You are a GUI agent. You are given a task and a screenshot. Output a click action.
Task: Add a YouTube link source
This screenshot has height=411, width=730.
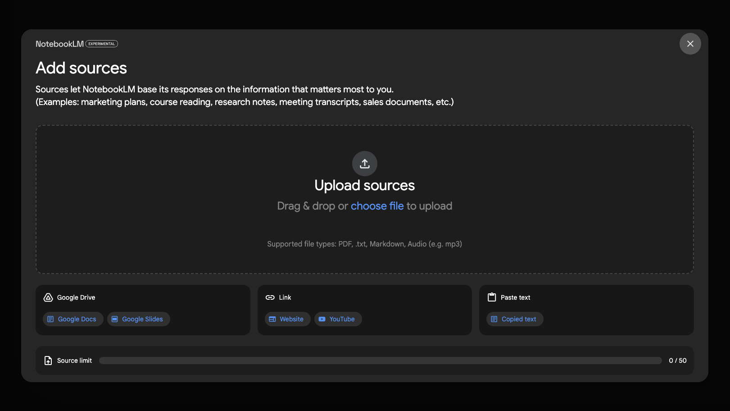point(338,319)
